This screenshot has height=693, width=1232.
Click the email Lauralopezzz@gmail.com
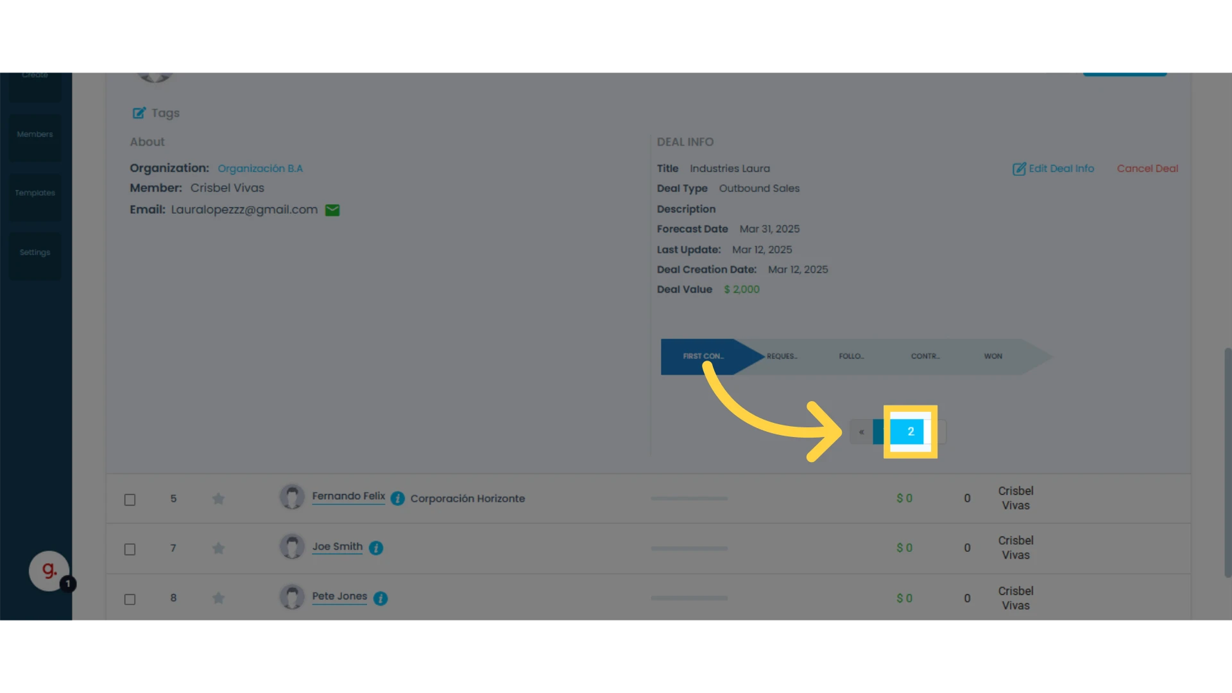(x=244, y=210)
